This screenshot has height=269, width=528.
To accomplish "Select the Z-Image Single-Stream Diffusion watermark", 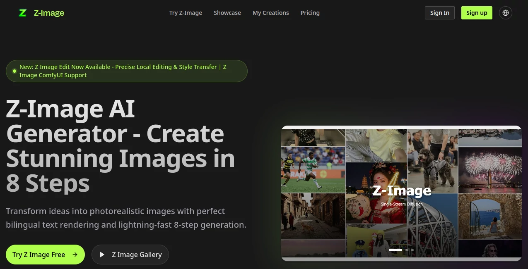I will 401,195.
